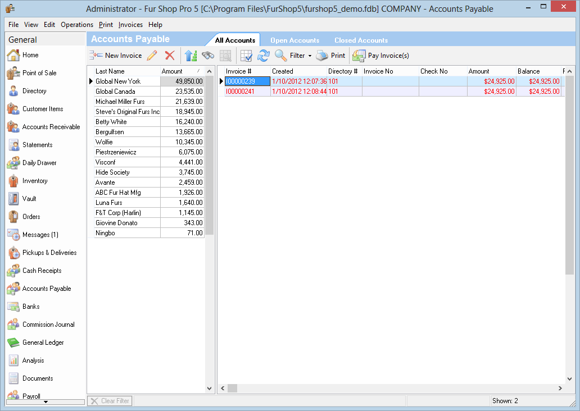The width and height of the screenshot is (580, 411).
Task: Expand sidebar list with bottom arrow
Action: click(x=46, y=402)
